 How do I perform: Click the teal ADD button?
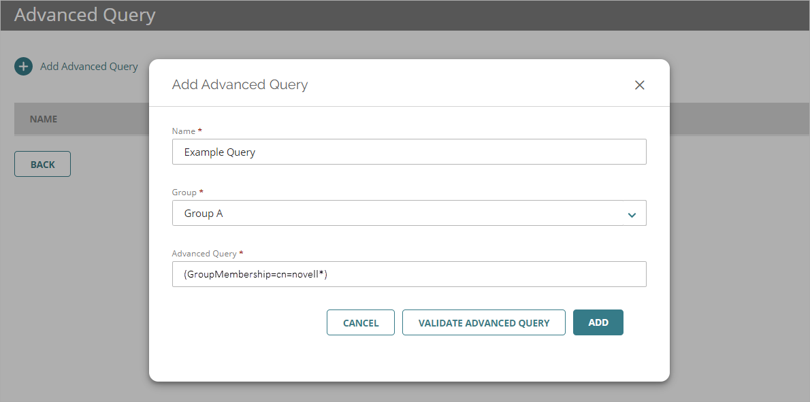(598, 322)
